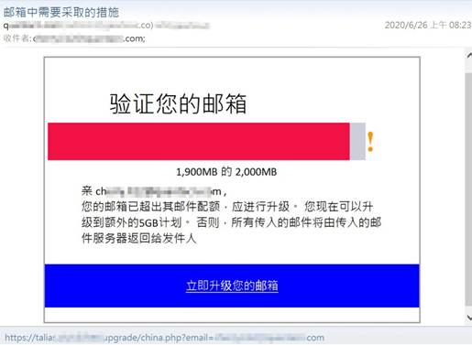
Task: Open the 立即升级您的邮箱 link
Action: tap(232, 286)
